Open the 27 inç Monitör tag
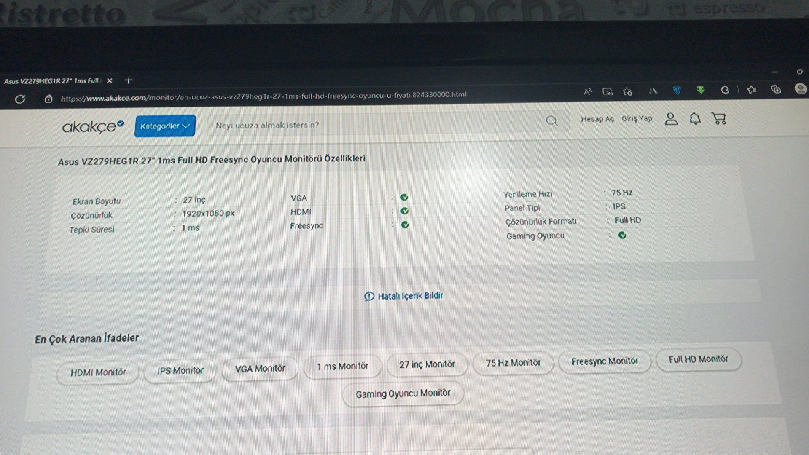The height and width of the screenshot is (455, 809). [427, 364]
